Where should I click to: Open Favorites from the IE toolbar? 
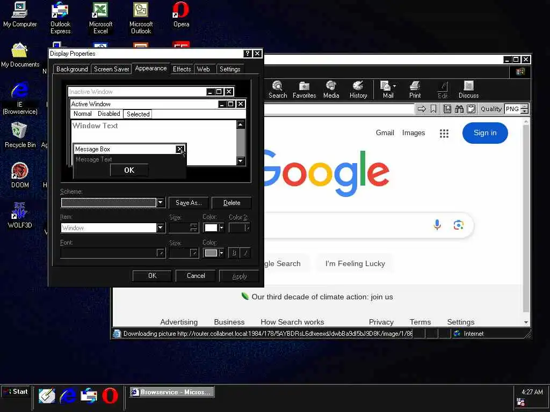[304, 90]
